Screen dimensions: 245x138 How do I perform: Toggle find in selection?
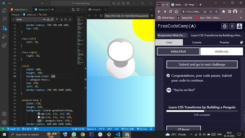point(66,19)
